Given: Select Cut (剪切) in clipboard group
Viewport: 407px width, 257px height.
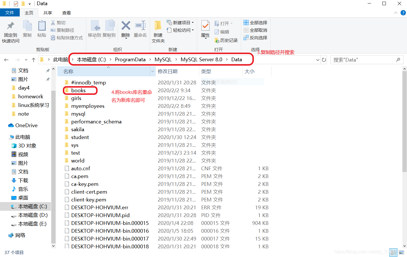Looking at the screenshot, I should tap(58, 23).
